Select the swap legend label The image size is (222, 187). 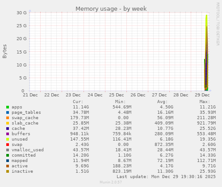click(17, 145)
